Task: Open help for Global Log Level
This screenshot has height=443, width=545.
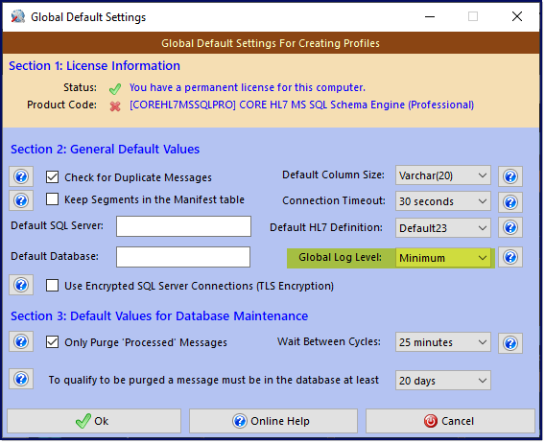Action: (510, 258)
